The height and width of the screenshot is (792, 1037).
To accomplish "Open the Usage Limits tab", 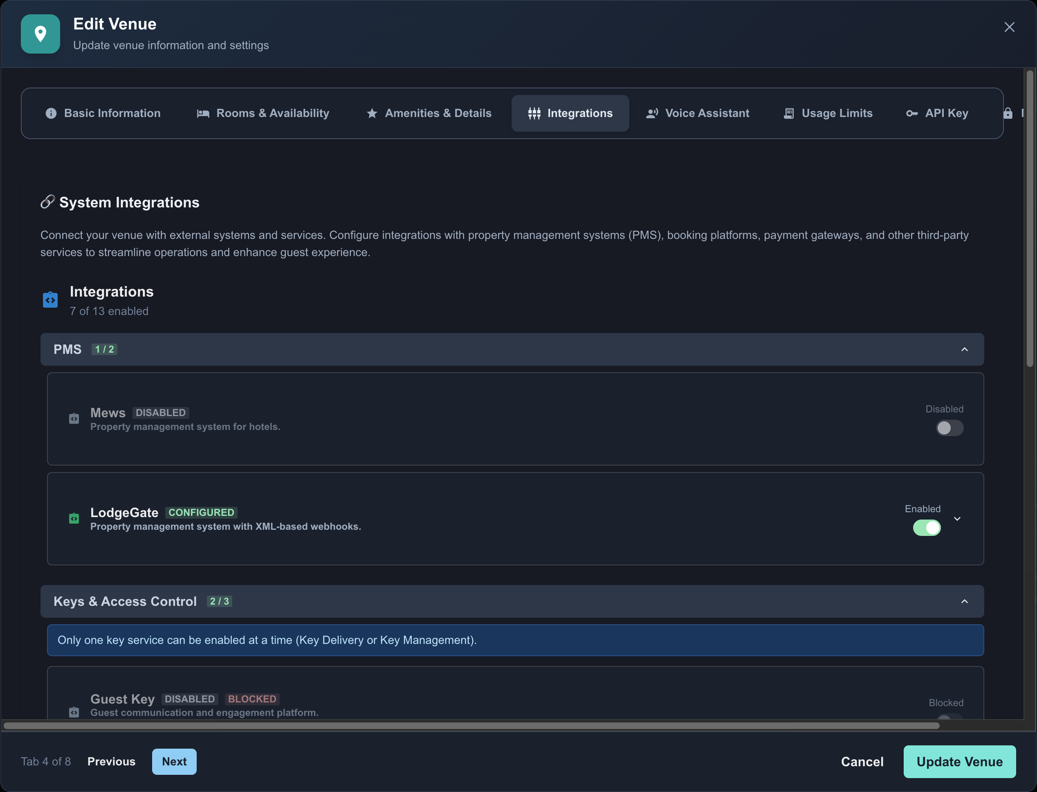I will [x=828, y=114].
